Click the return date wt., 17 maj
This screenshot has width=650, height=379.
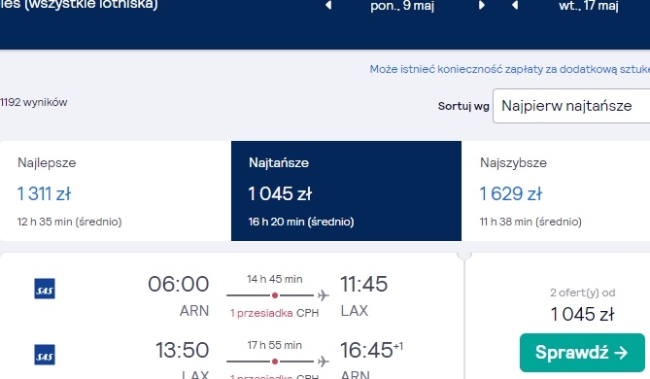tap(589, 6)
